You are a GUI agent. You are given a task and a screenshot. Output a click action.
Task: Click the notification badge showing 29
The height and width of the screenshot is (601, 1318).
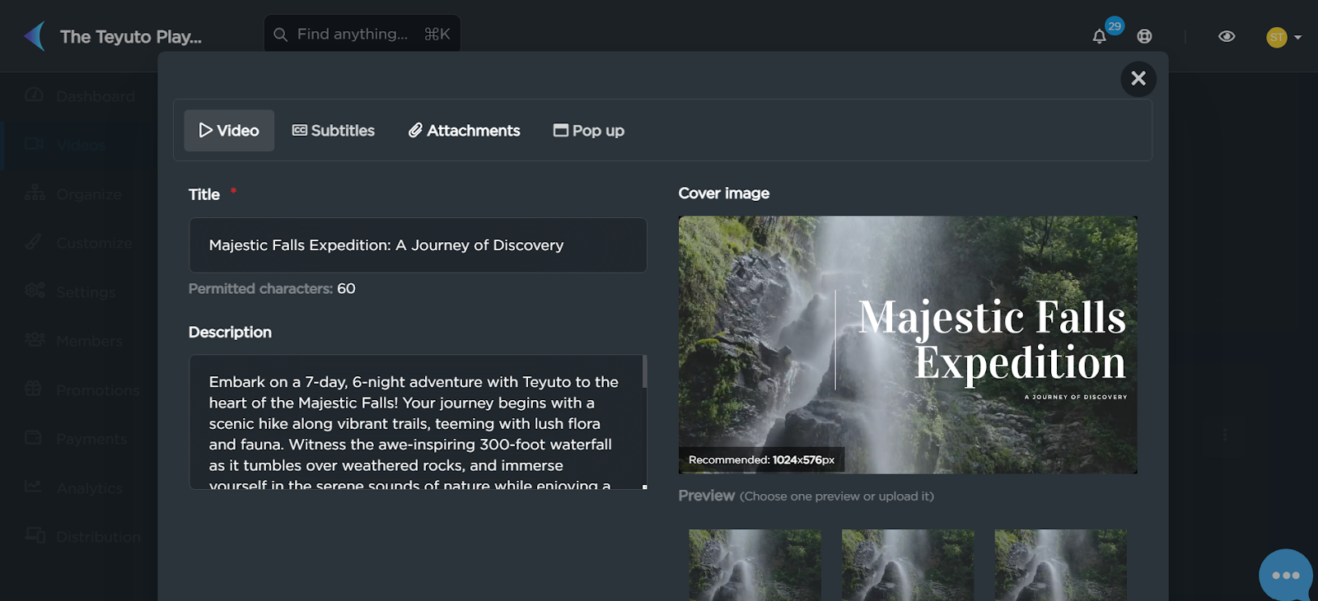[1115, 26]
